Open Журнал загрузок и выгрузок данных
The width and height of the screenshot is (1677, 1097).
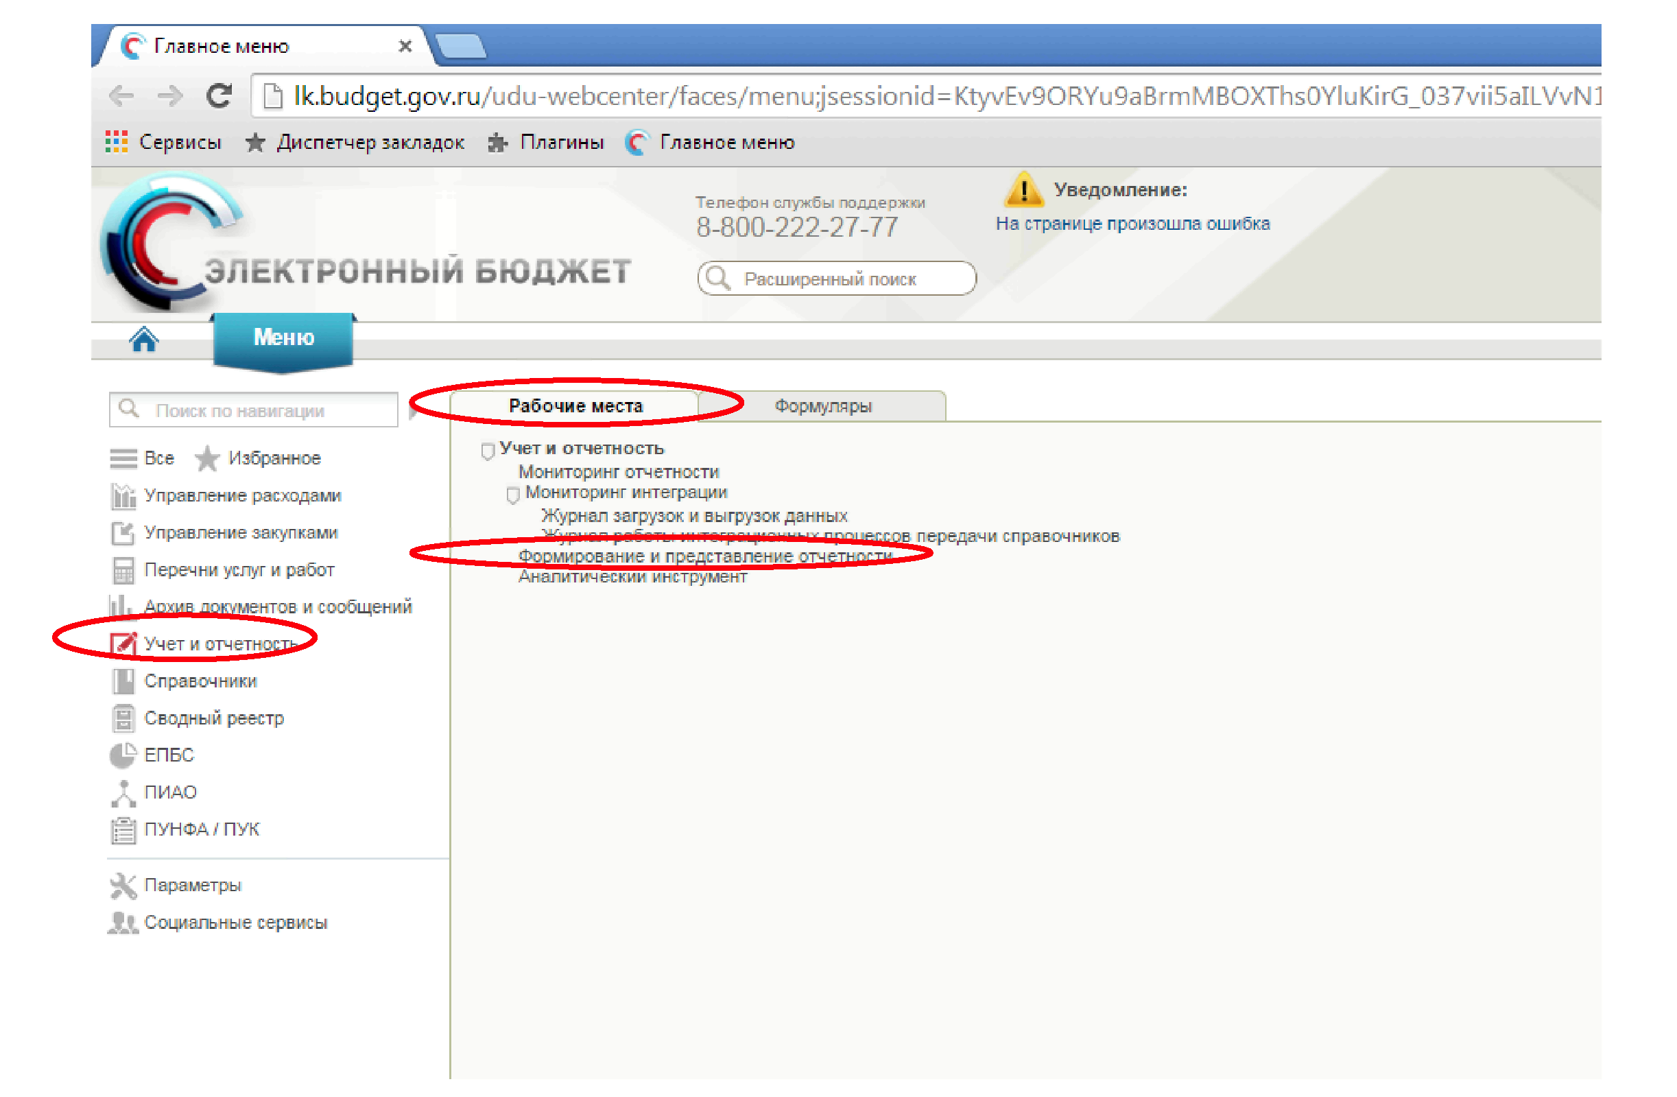694,516
